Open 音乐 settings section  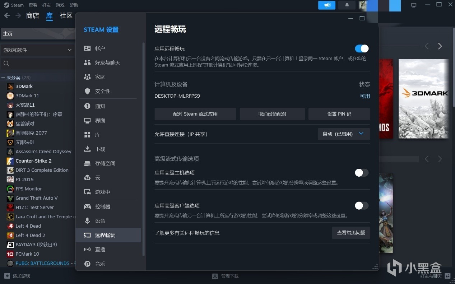[108, 264]
